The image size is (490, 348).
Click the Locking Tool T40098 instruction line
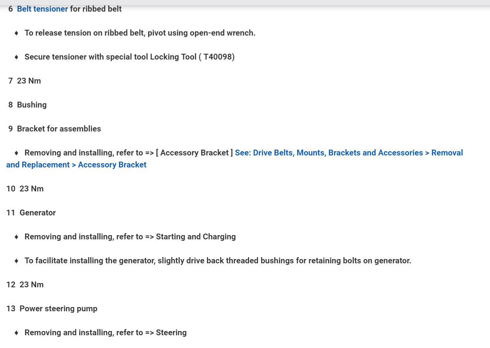[x=129, y=57]
